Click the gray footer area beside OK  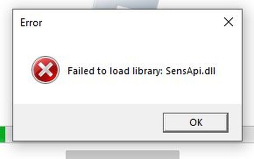pos(87,122)
